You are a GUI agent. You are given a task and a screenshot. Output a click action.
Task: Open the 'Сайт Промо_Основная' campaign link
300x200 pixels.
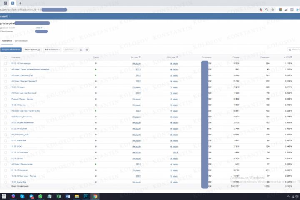tap(21, 117)
